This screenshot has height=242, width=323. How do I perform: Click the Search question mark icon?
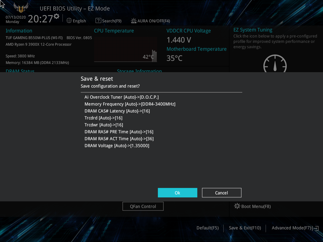(98, 20)
